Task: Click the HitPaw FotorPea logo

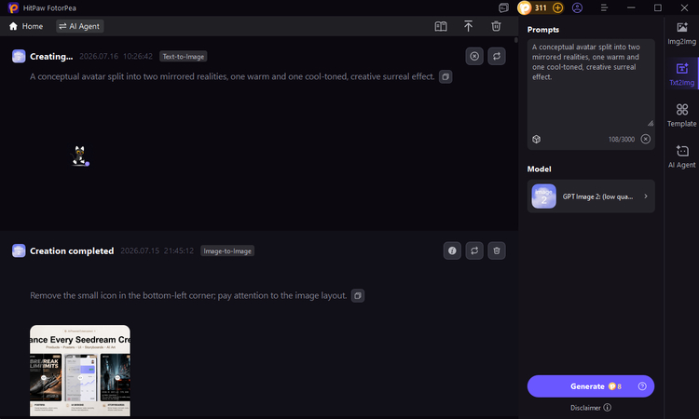Action: [13, 8]
